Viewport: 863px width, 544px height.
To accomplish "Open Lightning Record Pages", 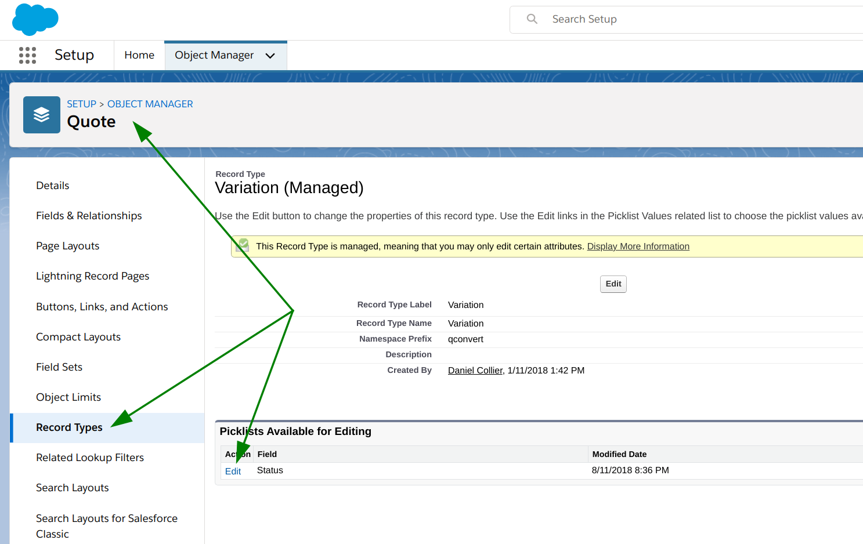I will coord(93,276).
